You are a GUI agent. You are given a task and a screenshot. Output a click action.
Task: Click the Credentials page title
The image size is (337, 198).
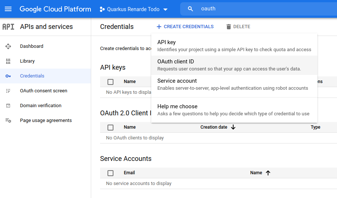[x=117, y=27]
